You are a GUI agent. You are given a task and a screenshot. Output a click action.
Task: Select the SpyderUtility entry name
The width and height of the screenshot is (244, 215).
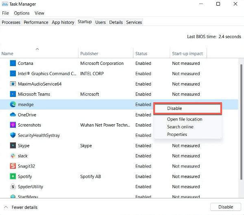tap(30, 187)
